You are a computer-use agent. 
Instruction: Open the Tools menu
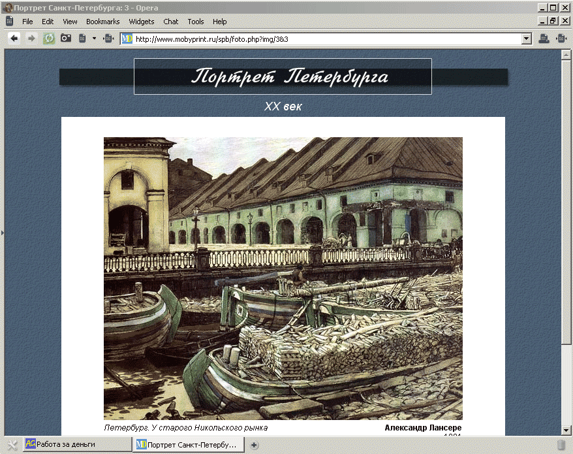[x=196, y=22]
